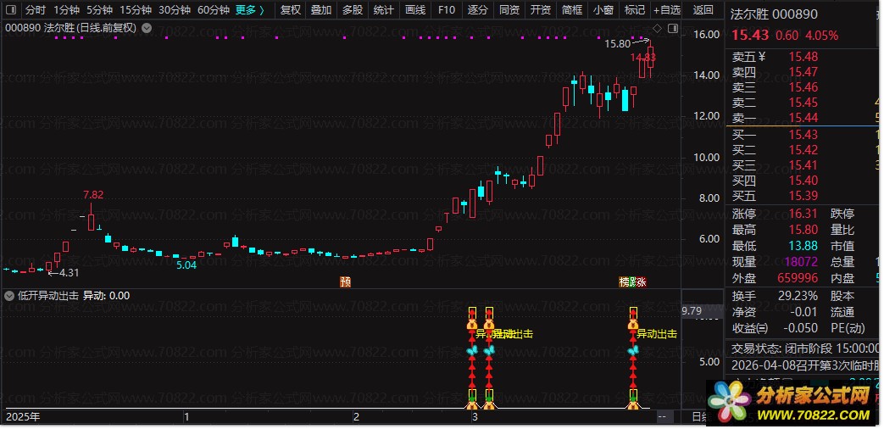Click the 涨停 limit-up value 16.31

(803, 214)
